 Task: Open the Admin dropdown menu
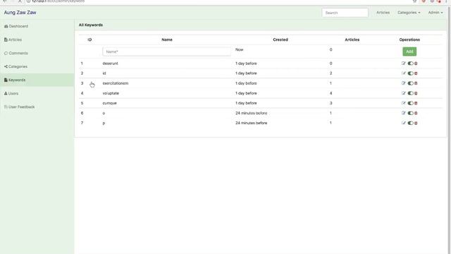pos(435,13)
